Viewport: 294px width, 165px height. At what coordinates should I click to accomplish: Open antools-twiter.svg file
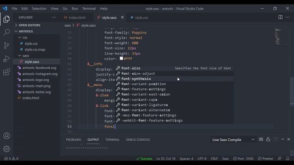[37, 92]
